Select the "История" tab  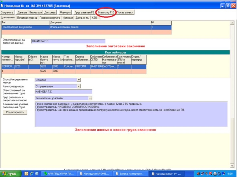[68, 18]
